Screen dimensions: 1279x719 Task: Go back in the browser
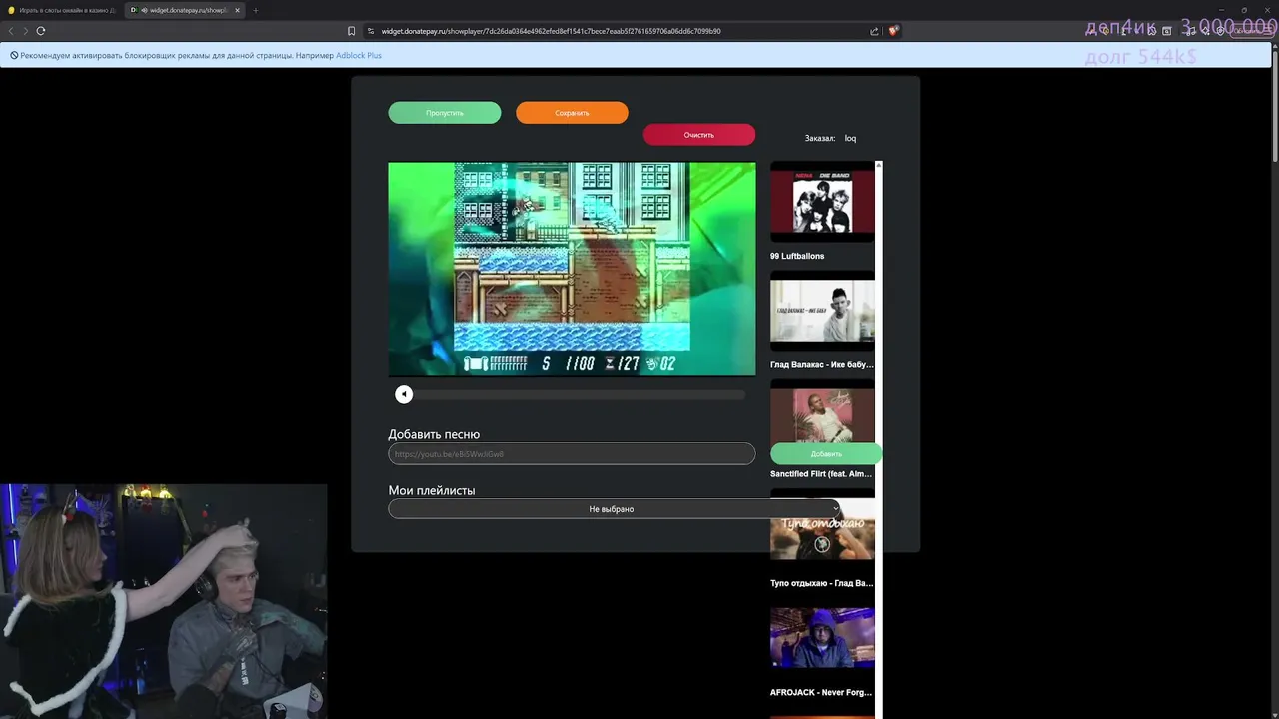pyautogui.click(x=11, y=31)
